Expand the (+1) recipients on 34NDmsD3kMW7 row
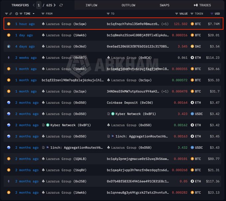This screenshot has height=201, width=226. [x=165, y=91]
